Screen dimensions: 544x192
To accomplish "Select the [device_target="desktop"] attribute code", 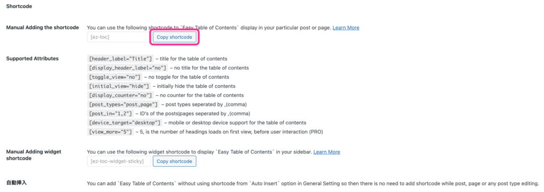I will click(125, 123).
